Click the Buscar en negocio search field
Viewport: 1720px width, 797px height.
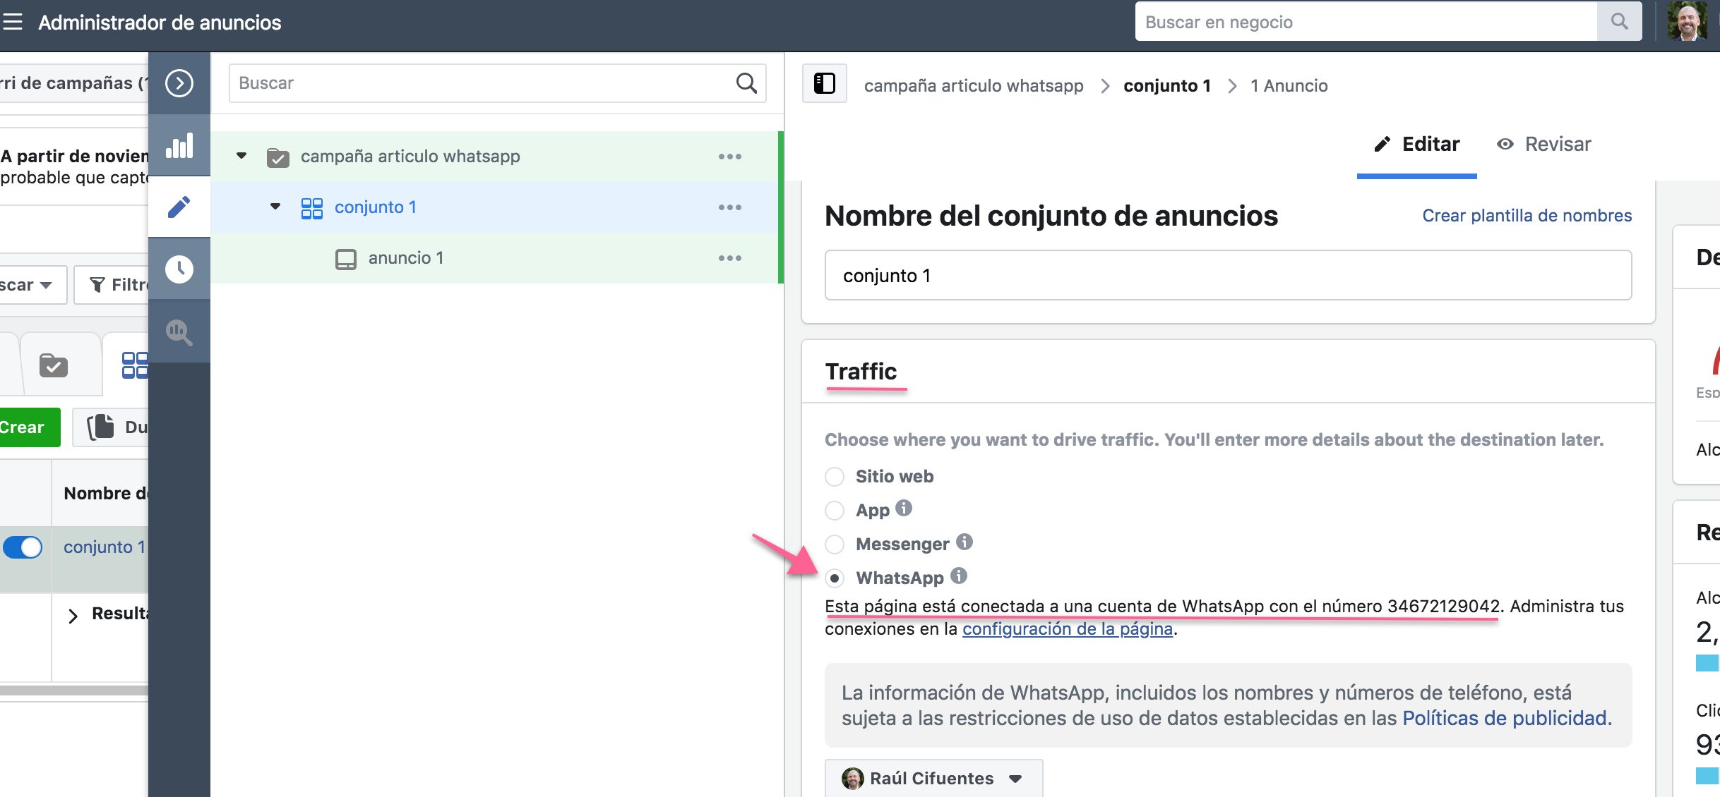click(x=1366, y=22)
